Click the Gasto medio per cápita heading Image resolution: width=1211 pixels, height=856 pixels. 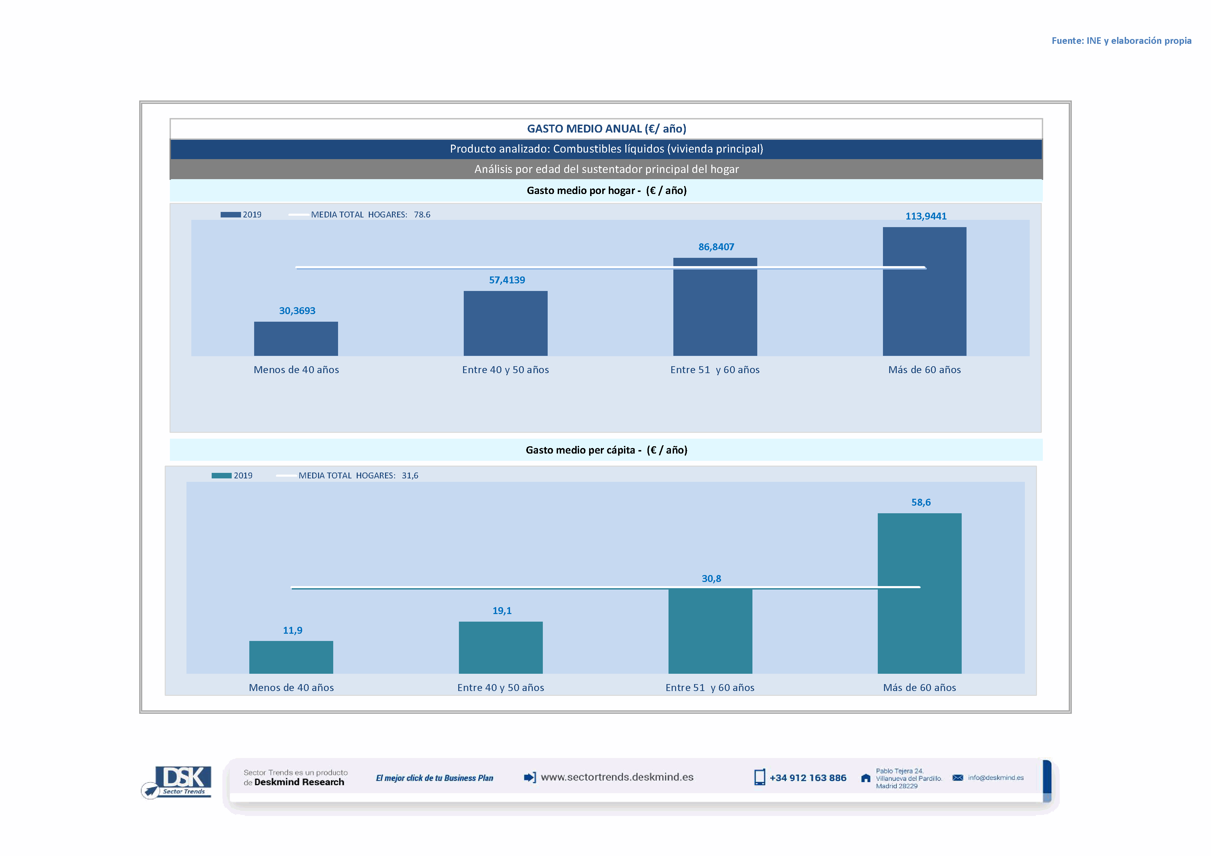coord(606,450)
